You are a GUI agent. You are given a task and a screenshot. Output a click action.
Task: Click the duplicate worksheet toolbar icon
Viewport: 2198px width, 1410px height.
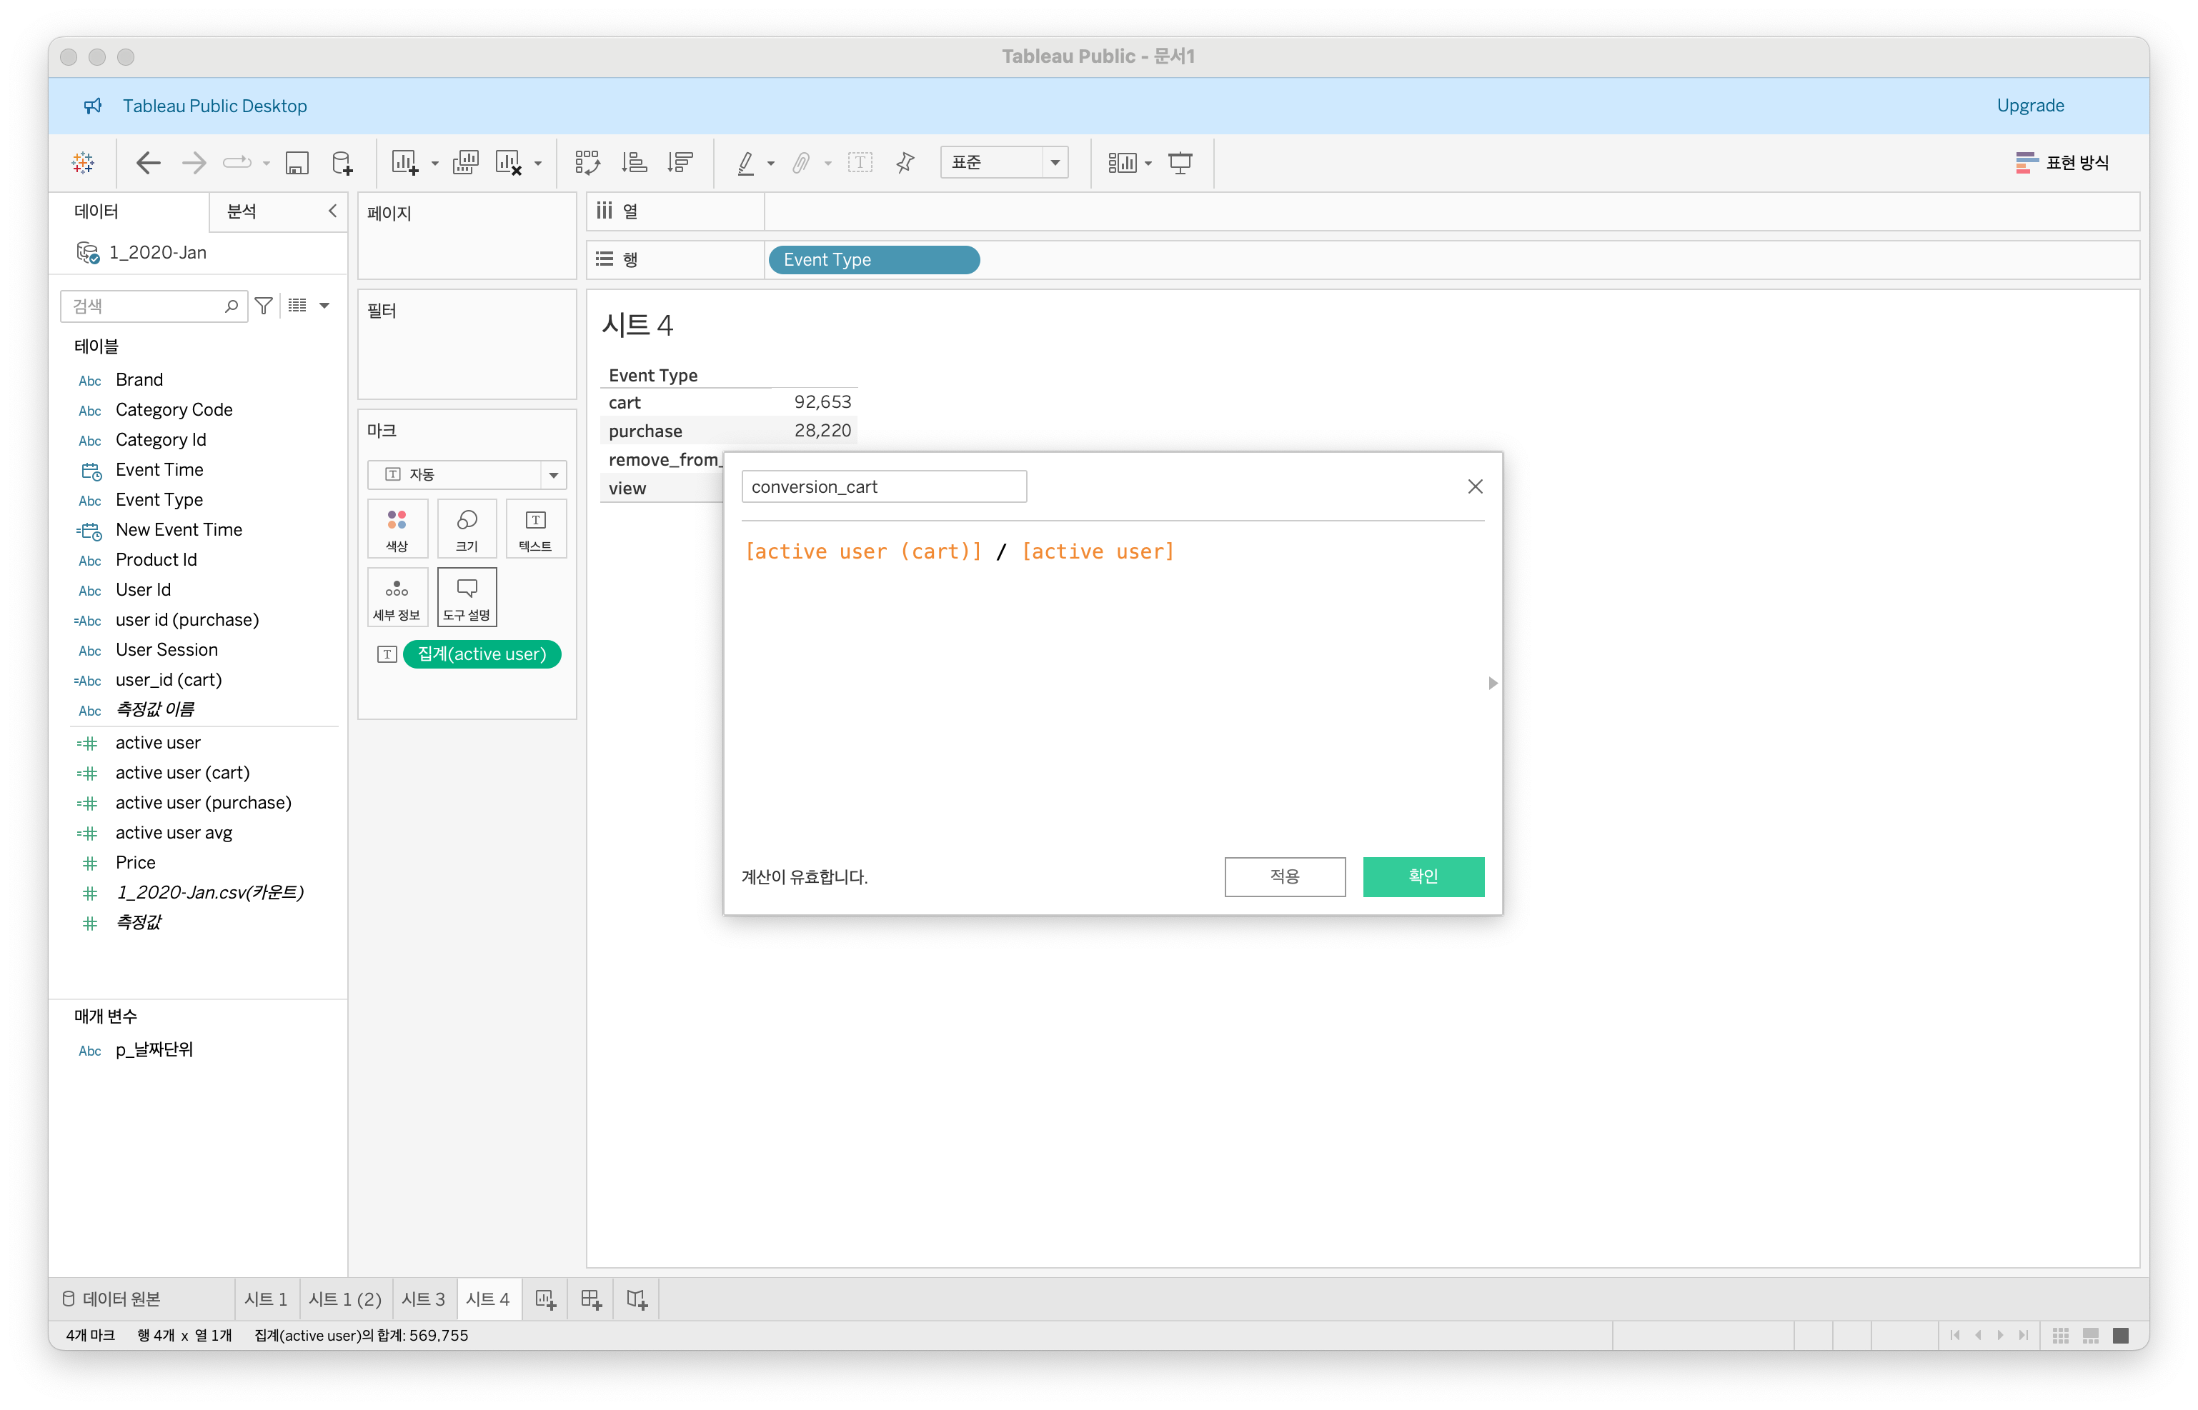(x=465, y=163)
